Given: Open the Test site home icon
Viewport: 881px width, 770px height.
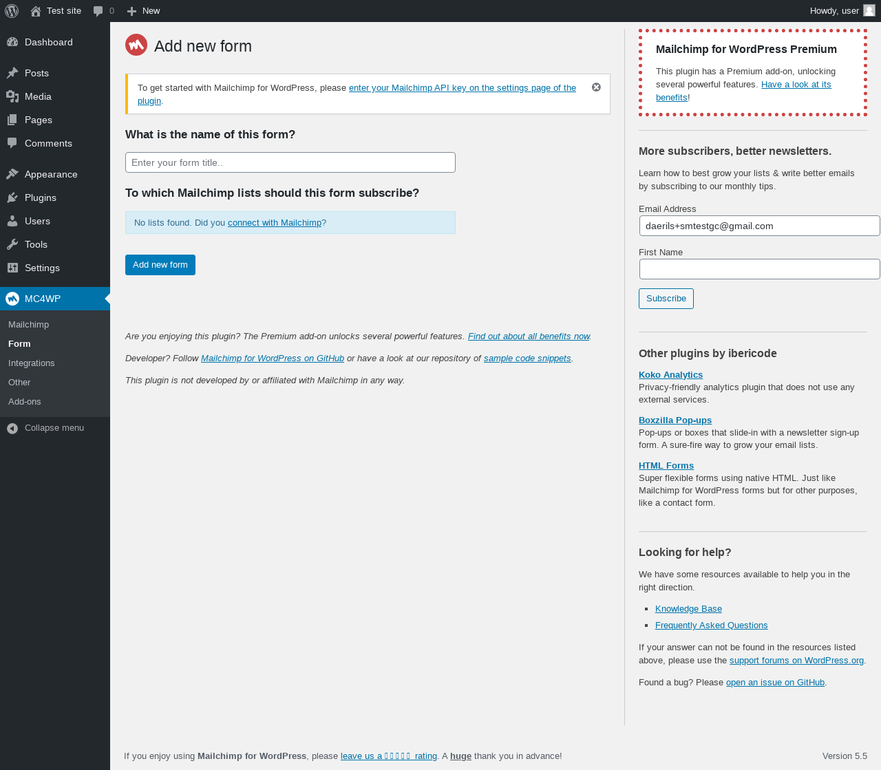Looking at the screenshot, I should tap(36, 11).
